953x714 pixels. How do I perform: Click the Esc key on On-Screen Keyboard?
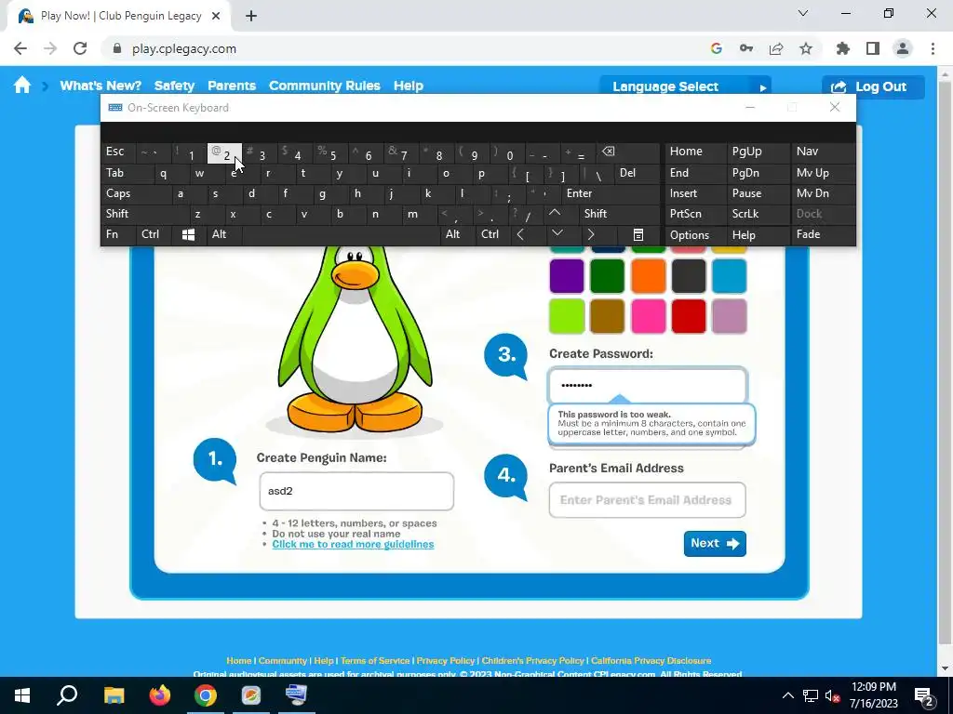118,152
